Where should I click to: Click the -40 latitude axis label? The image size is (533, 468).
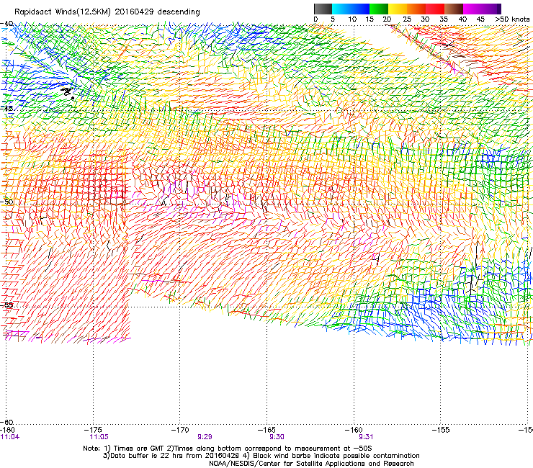click(6, 23)
